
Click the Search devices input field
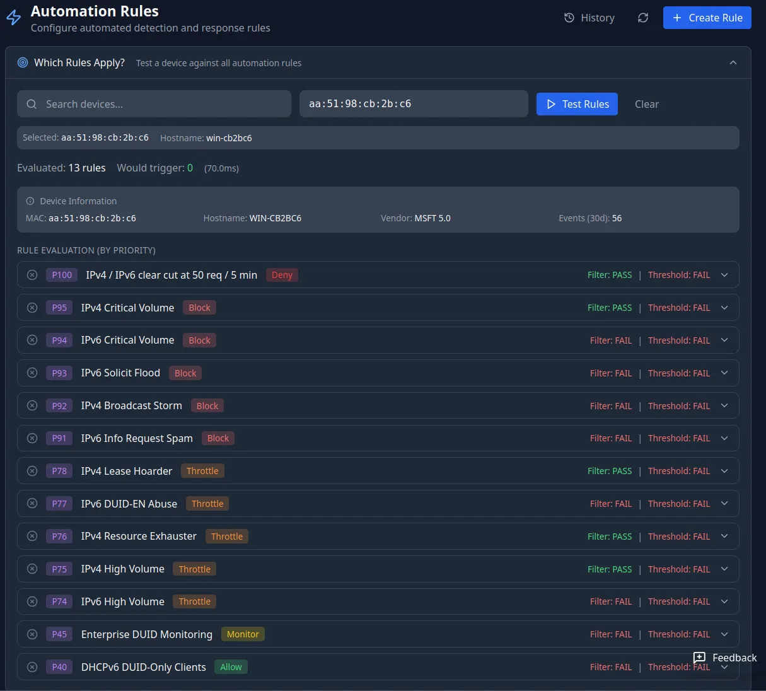click(154, 104)
